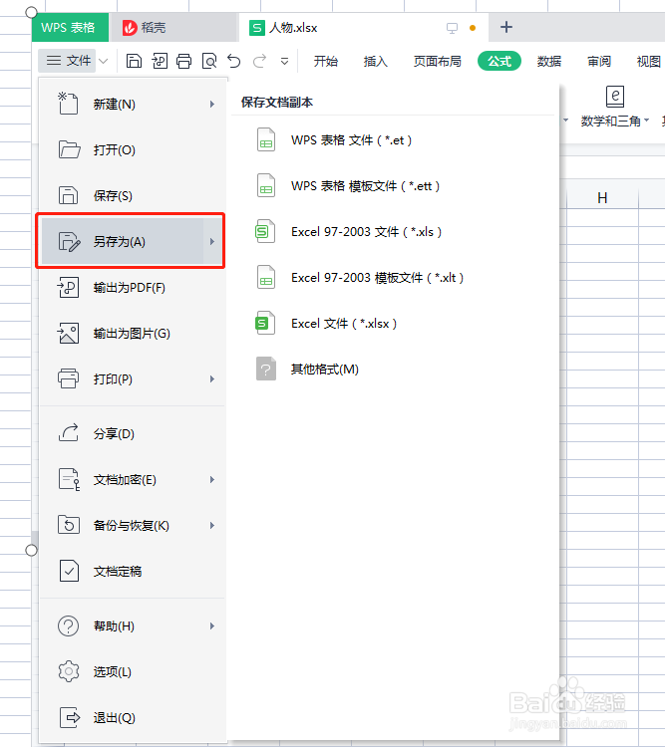
Task: Choose 分享(D) menu entry
Action: pos(131,433)
